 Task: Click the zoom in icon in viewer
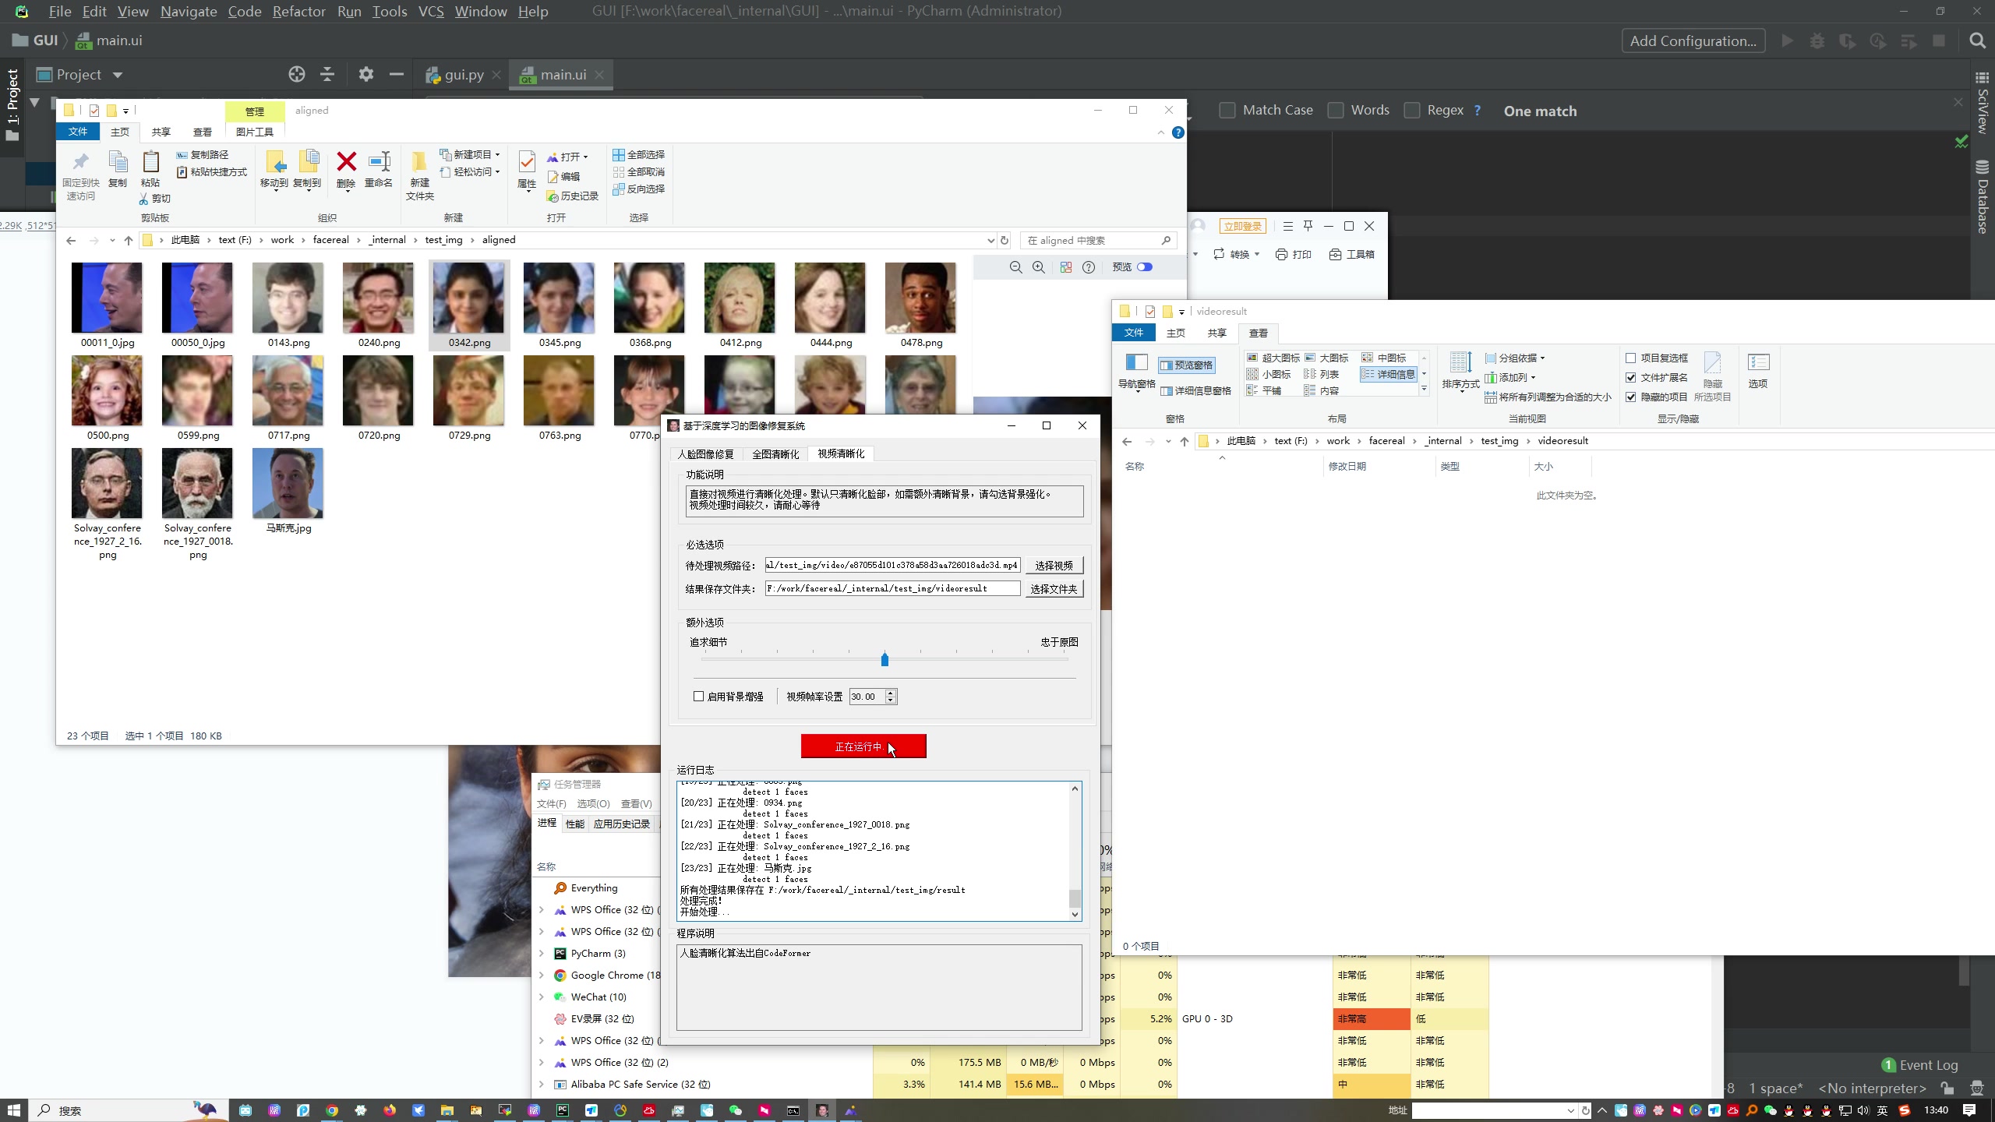tap(1039, 267)
